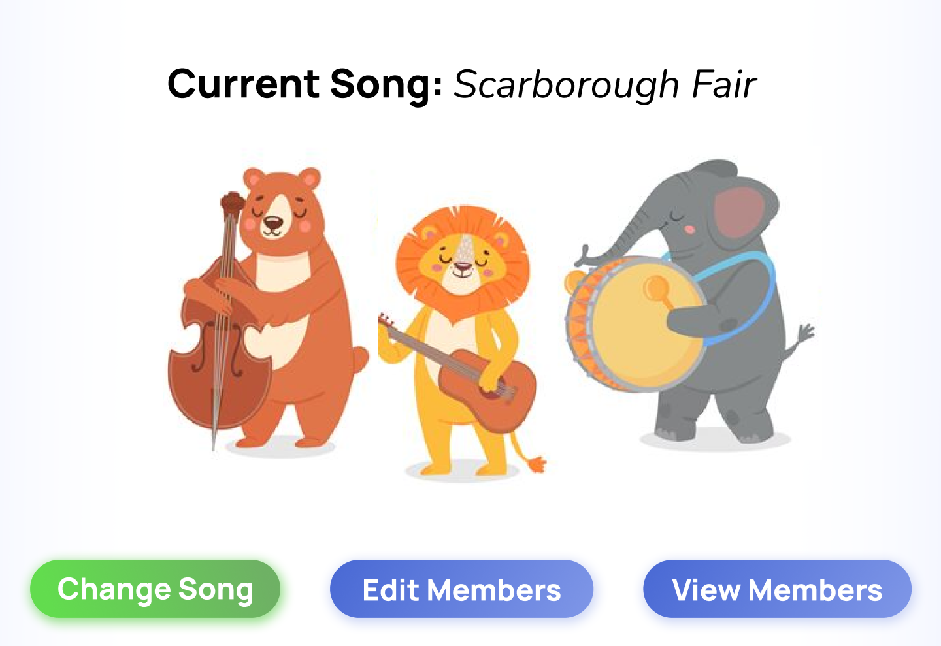
Task: Click the elephant's pink ear
Action: click(x=738, y=212)
